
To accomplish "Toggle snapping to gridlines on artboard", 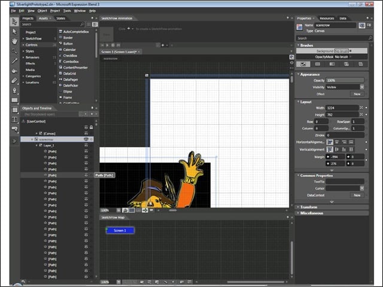I will (138, 210).
